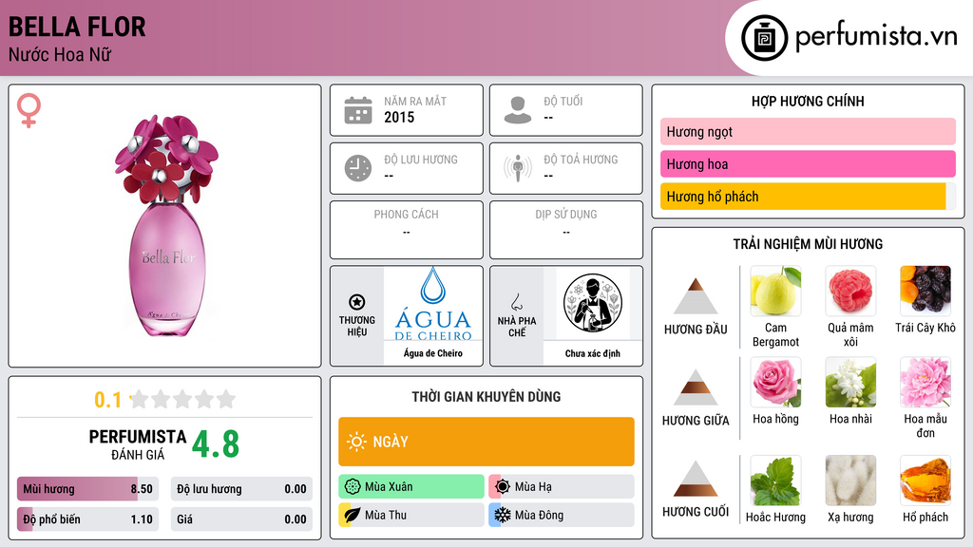The width and height of the screenshot is (973, 547).
Task: Click the Perfumista rating 4.8 score
Action: [x=216, y=444]
